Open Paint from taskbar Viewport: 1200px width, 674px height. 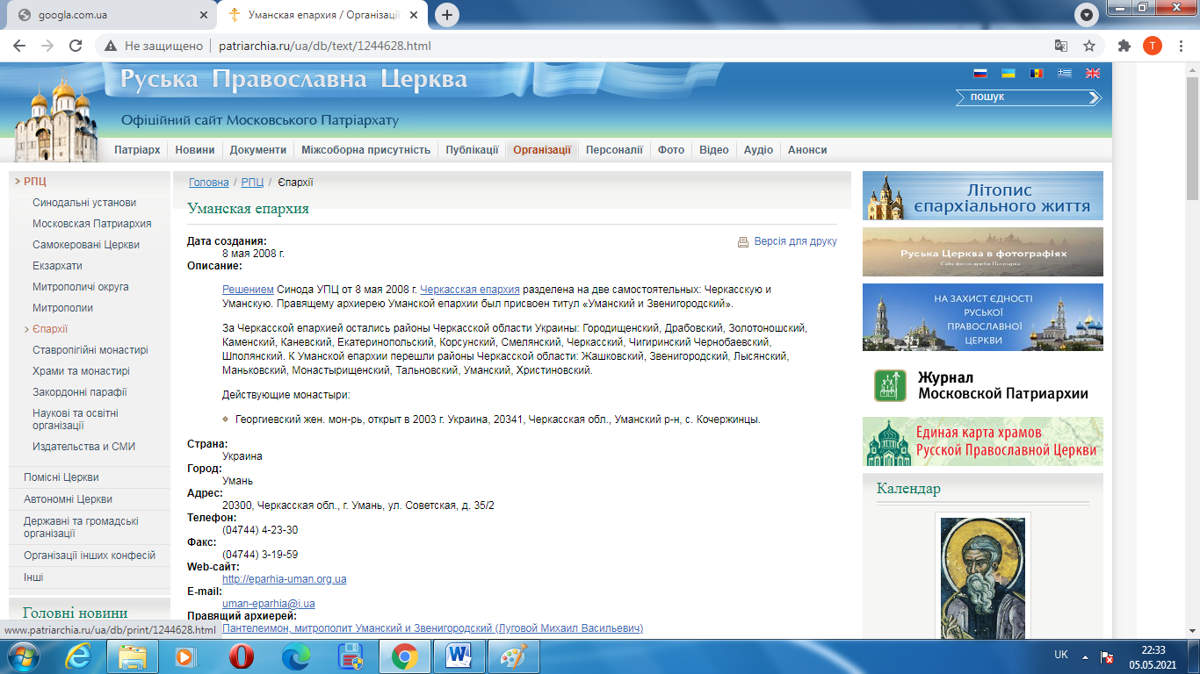pos(514,656)
